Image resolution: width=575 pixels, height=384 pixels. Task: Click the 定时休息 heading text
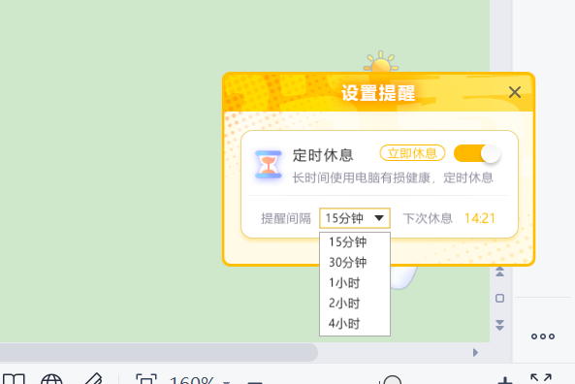pos(323,155)
